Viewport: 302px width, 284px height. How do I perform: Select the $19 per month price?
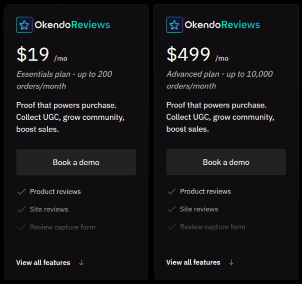coord(33,55)
